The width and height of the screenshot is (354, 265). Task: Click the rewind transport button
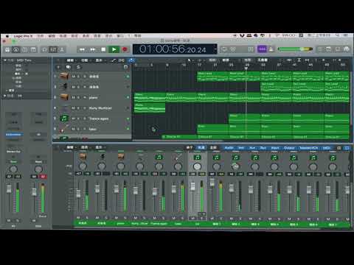pos(82,49)
